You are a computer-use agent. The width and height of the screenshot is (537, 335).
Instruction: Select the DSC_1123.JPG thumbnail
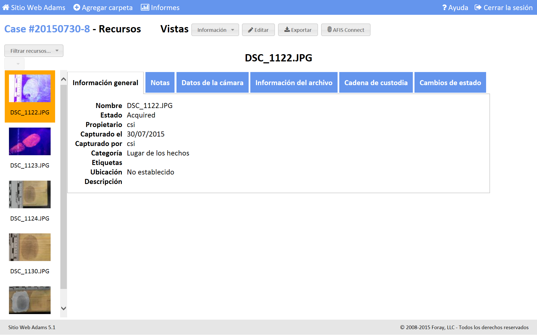tap(30, 142)
